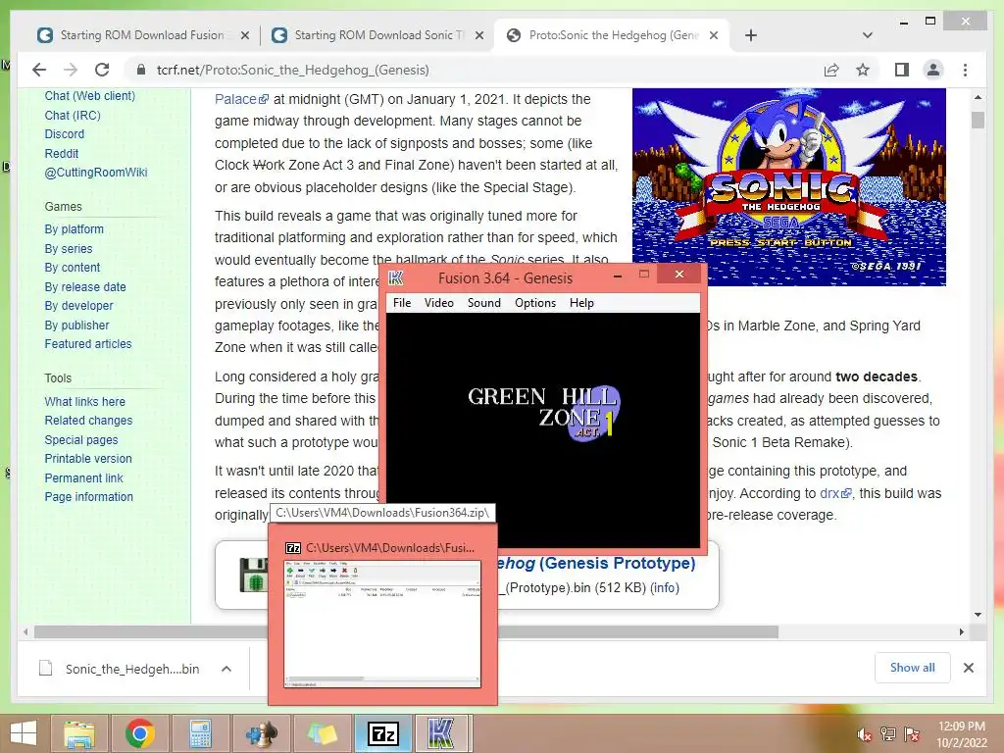Image resolution: width=1004 pixels, height=753 pixels.
Task: Open a new Chrome tab
Action: click(x=751, y=36)
